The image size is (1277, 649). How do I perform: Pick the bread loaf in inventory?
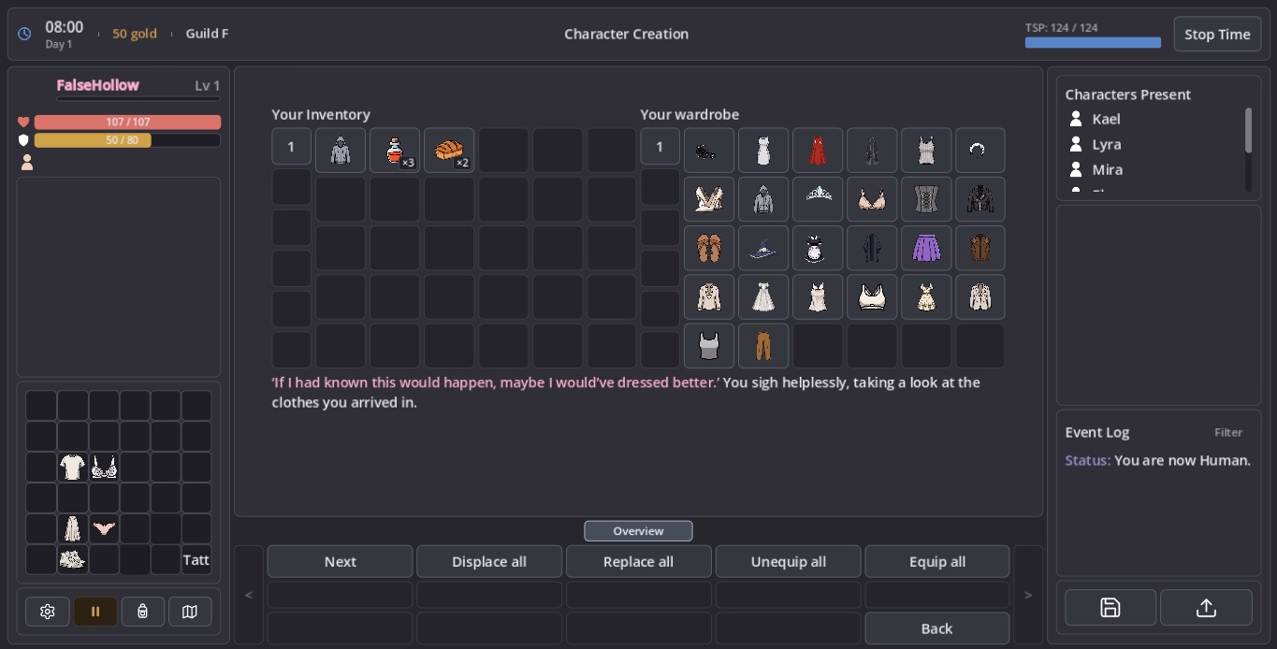(x=449, y=151)
